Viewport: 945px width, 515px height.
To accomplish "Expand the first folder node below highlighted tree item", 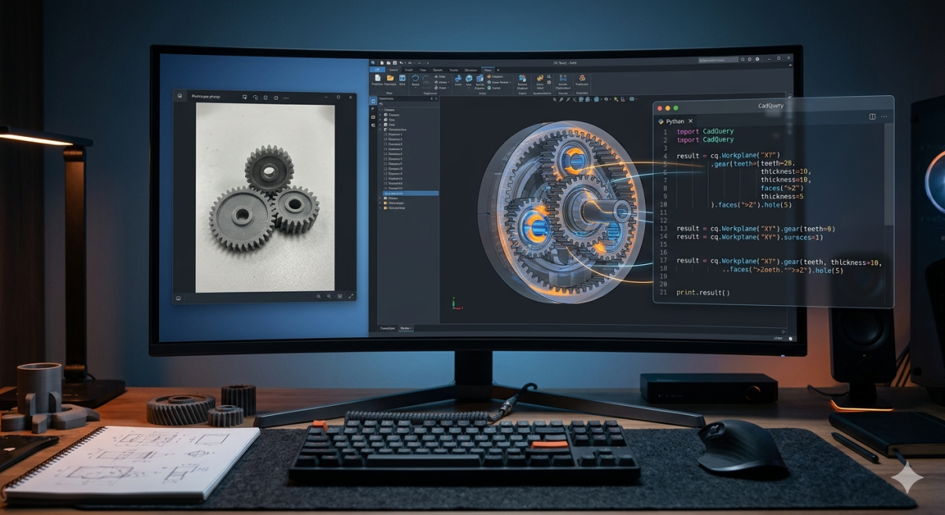I will click(382, 198).
